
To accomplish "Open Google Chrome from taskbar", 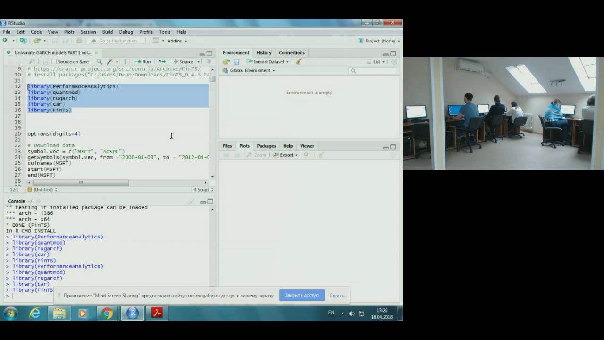I will point(107,314).
